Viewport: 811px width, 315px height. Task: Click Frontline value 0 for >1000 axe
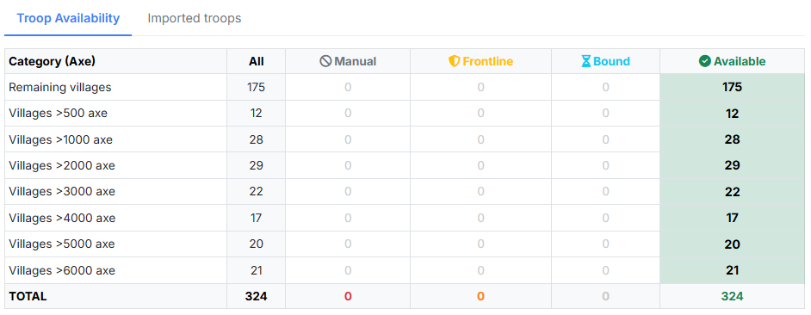(481, 139)
